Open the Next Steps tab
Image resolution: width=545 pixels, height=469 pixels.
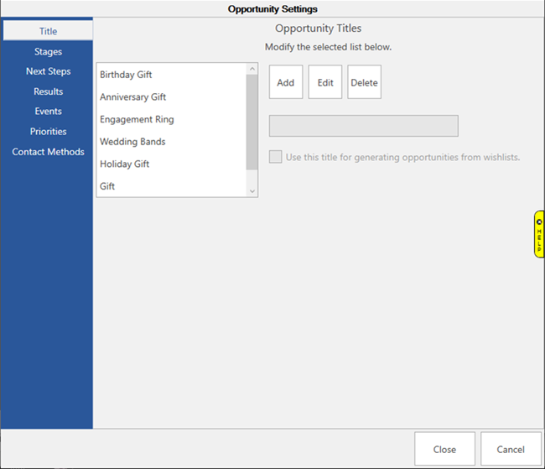(48, 71)
